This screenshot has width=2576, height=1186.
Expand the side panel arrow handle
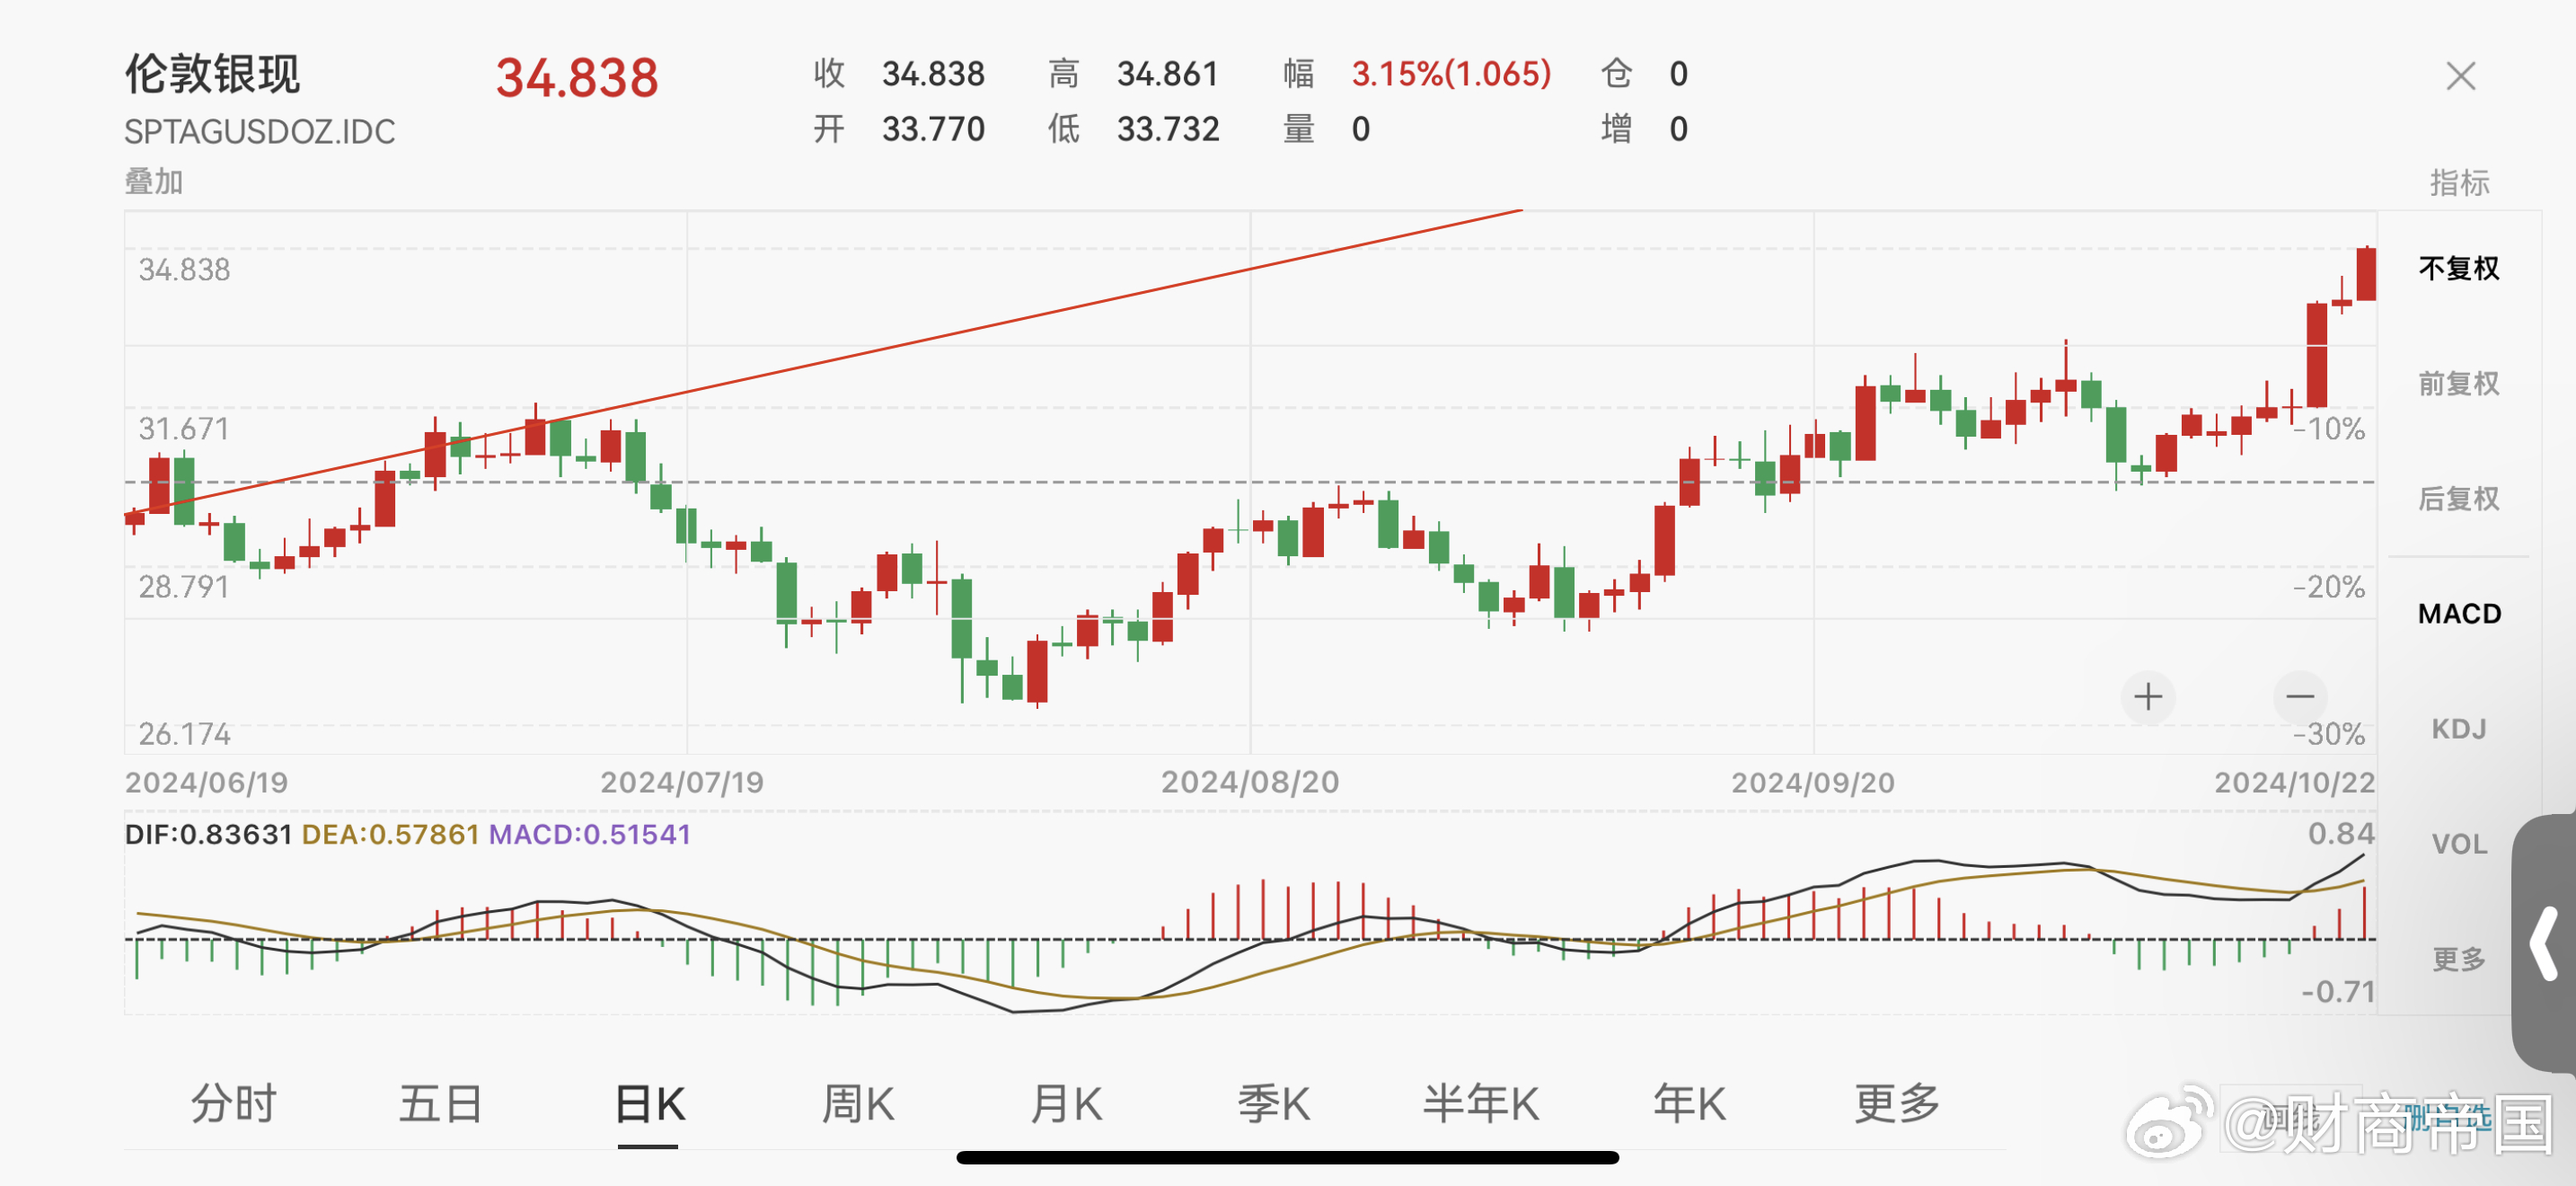pyautogui.click(x=2544, y=943)
